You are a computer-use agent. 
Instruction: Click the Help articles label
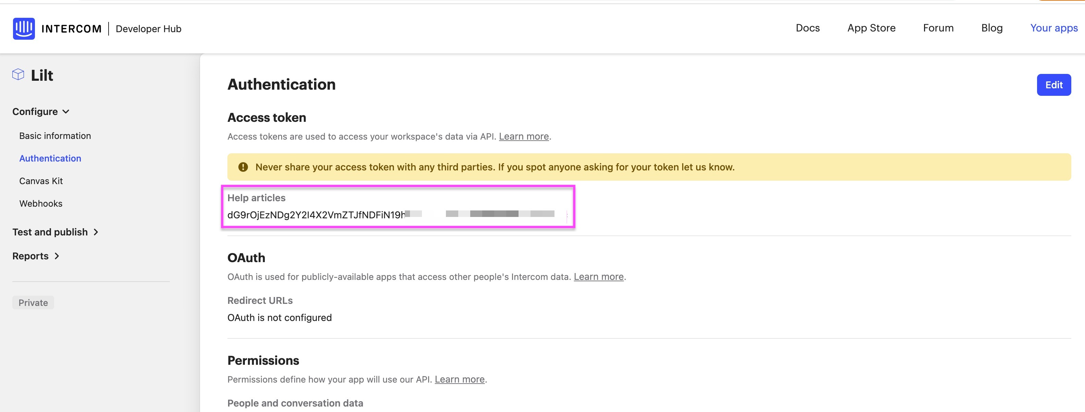click(x=256, y=198)
